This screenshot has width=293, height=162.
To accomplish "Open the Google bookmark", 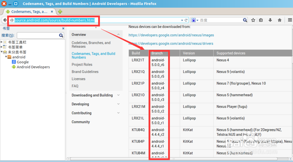I will point(23,62).
